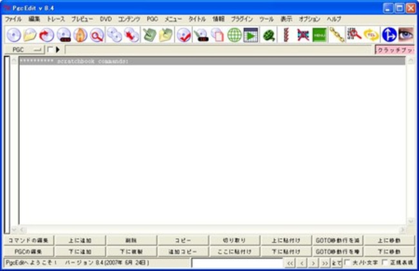Click the disc with red starburst icon
The width and height of the screenshot is (419, 271).
(x=132, y=35)
